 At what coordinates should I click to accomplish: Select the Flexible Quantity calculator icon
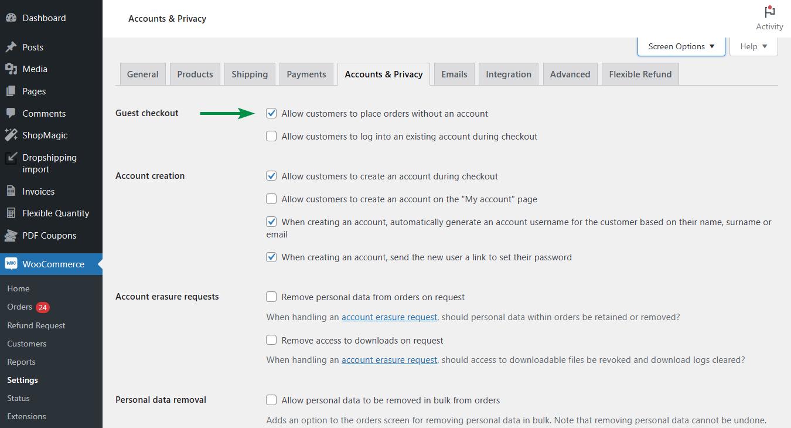coord(11,213)
